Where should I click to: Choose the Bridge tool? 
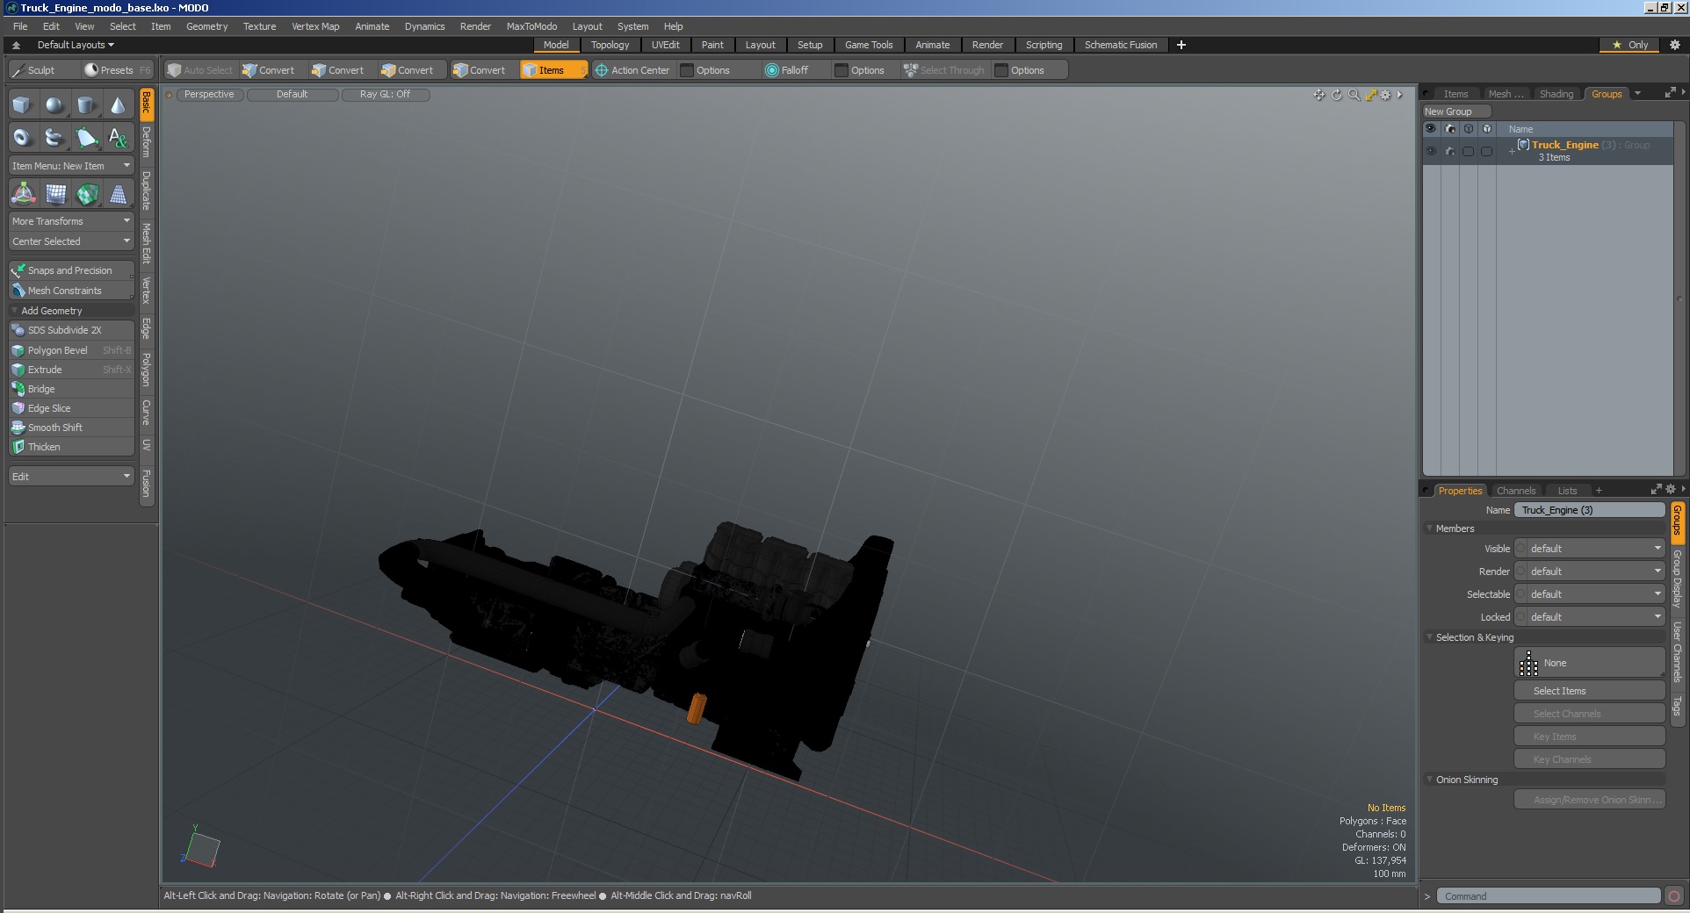pos(71,389)
